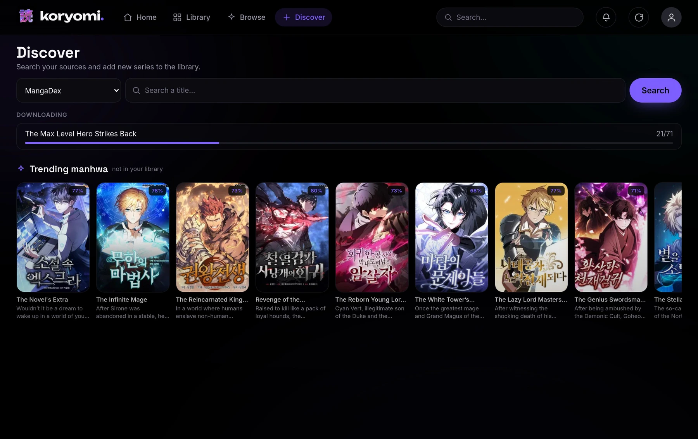Screen dimensions: 698x439
Task: Open The Reincarnated King cover
Action: 213,237
